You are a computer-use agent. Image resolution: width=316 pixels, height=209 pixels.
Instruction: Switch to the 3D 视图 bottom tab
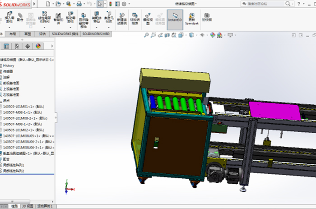pyautogui.click(x=28, y=206)
